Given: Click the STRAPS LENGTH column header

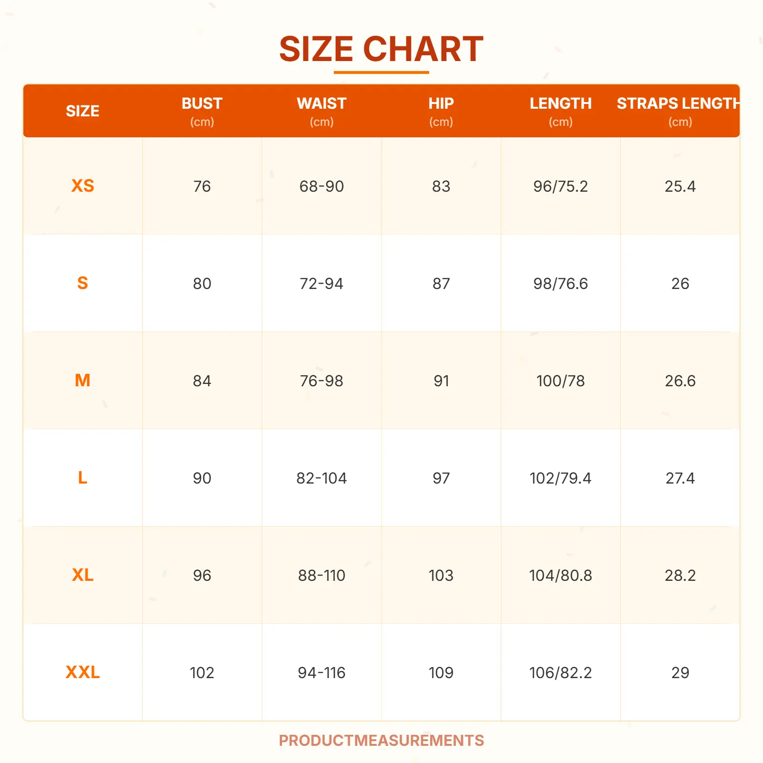Looking at the screenshot, I should [679, 111].
